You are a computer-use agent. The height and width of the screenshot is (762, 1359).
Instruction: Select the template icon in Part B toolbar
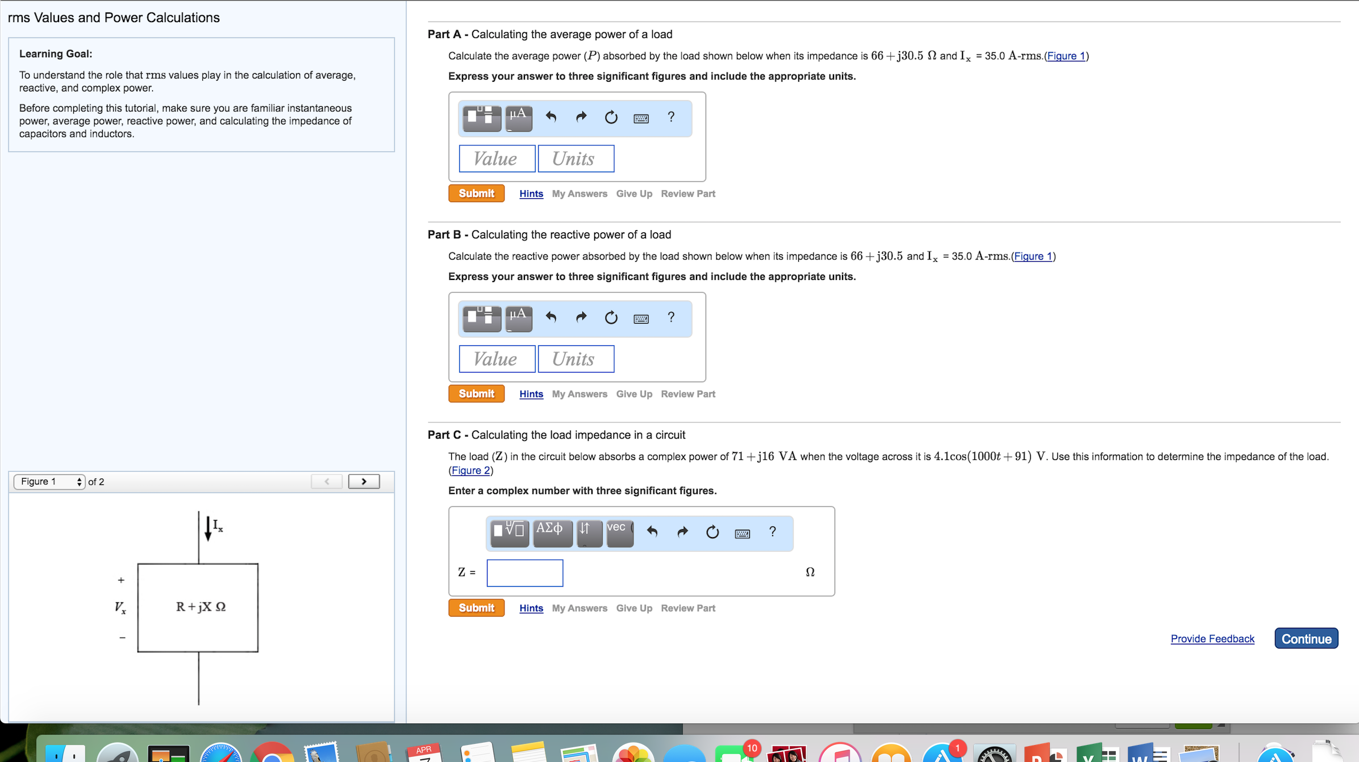pos(481,318)
